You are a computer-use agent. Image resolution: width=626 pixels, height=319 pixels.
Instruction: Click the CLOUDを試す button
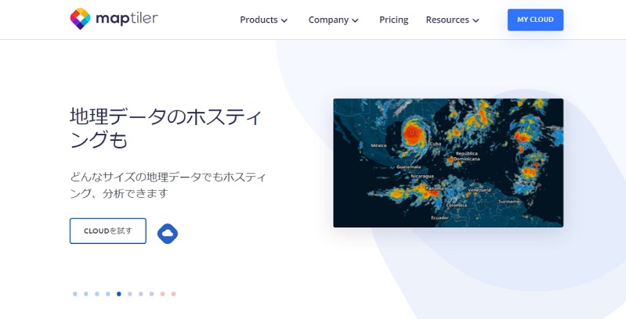coord(108,231)
